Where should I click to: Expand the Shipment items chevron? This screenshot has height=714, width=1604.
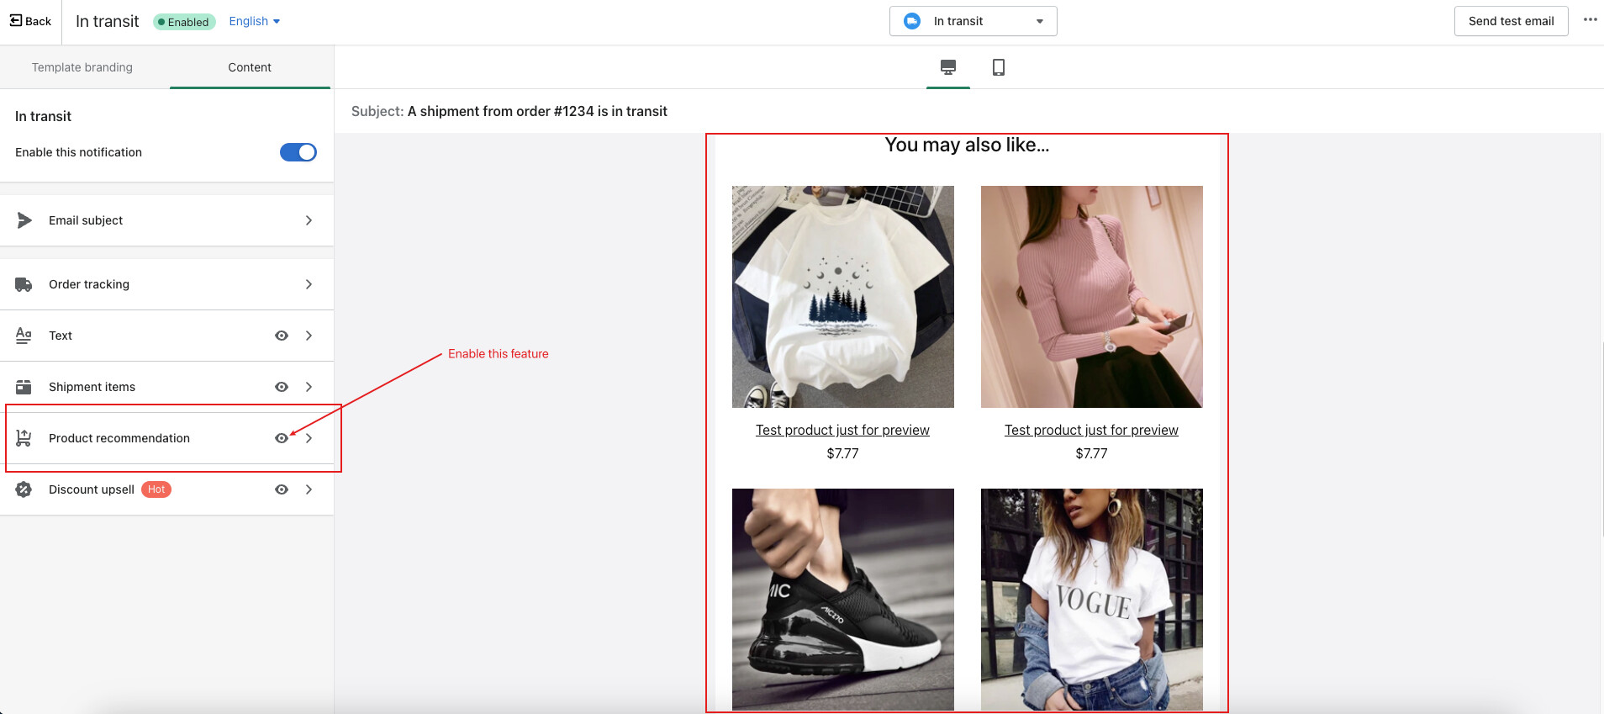tap(309, 387)
